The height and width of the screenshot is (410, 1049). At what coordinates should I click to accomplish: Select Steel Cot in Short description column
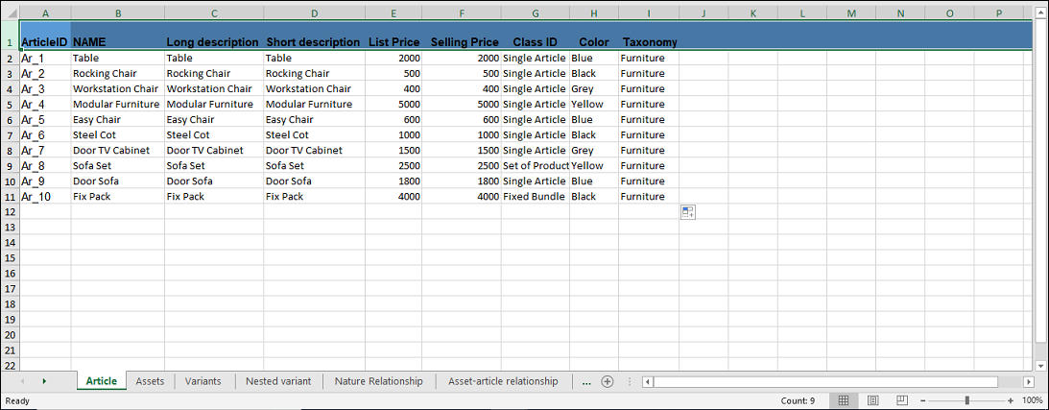point(315,135)
